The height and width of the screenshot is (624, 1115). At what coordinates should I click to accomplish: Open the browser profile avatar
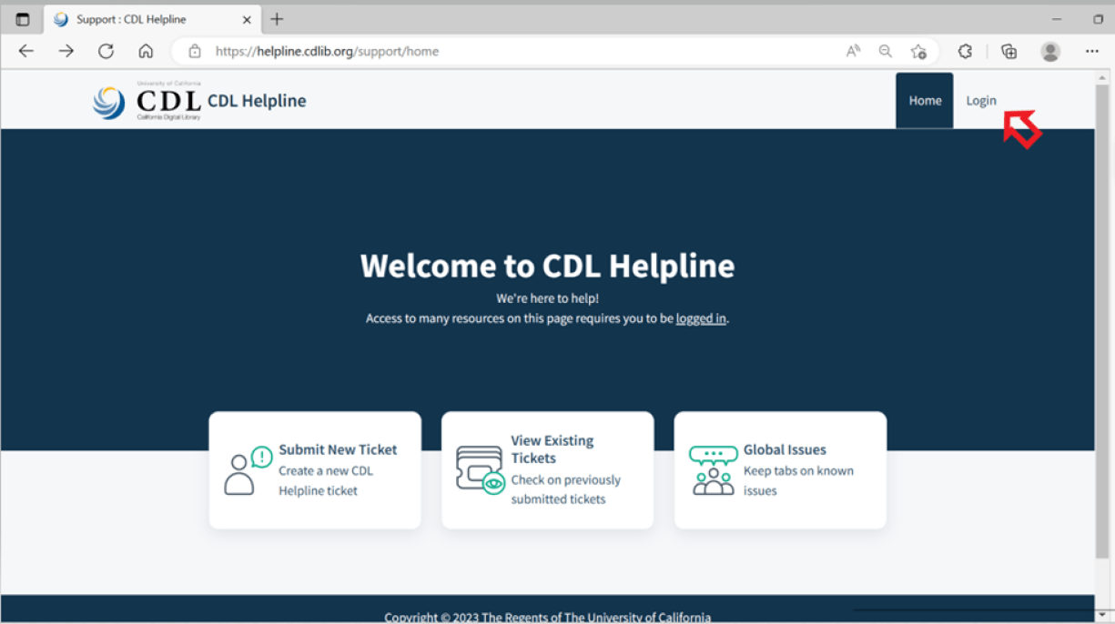1050,51
